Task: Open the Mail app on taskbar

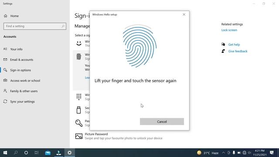Action: (x=48, y=153)
